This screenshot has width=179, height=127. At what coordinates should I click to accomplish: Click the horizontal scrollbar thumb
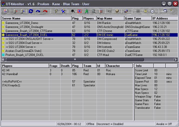click(x=75, y=59)
